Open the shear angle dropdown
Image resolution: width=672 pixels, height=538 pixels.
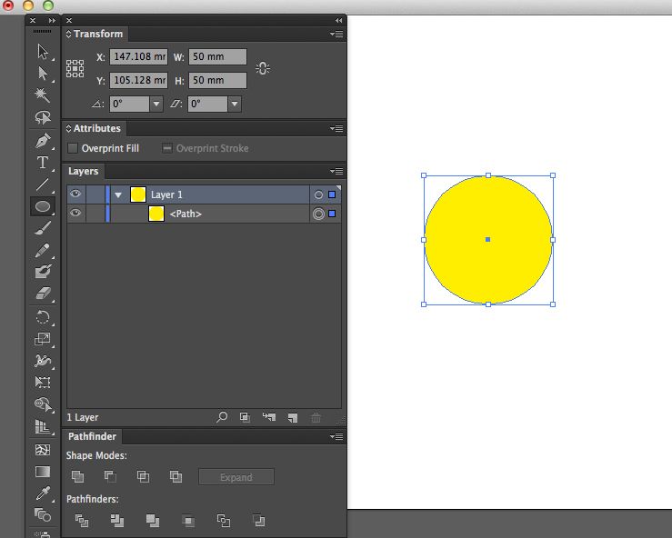pos(234,104)
